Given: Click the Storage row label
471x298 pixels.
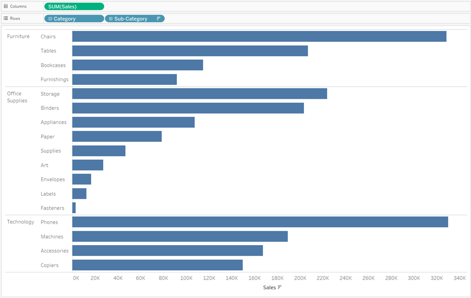Looking at the screenshot, I should (51, 93).
